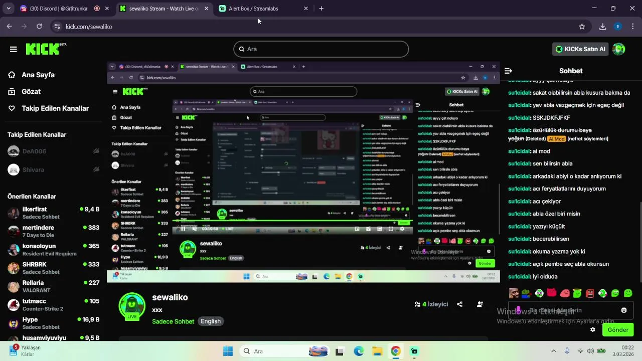Click chat message "yazıyı küçült"

point(549,226)
